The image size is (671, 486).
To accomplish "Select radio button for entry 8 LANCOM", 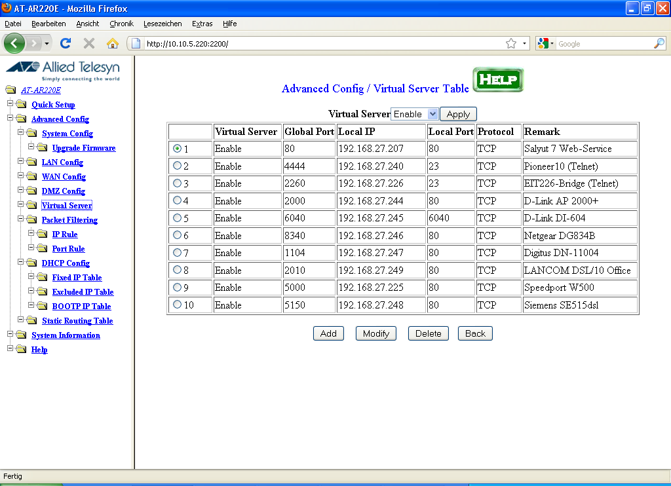I will tap(177, 269).
